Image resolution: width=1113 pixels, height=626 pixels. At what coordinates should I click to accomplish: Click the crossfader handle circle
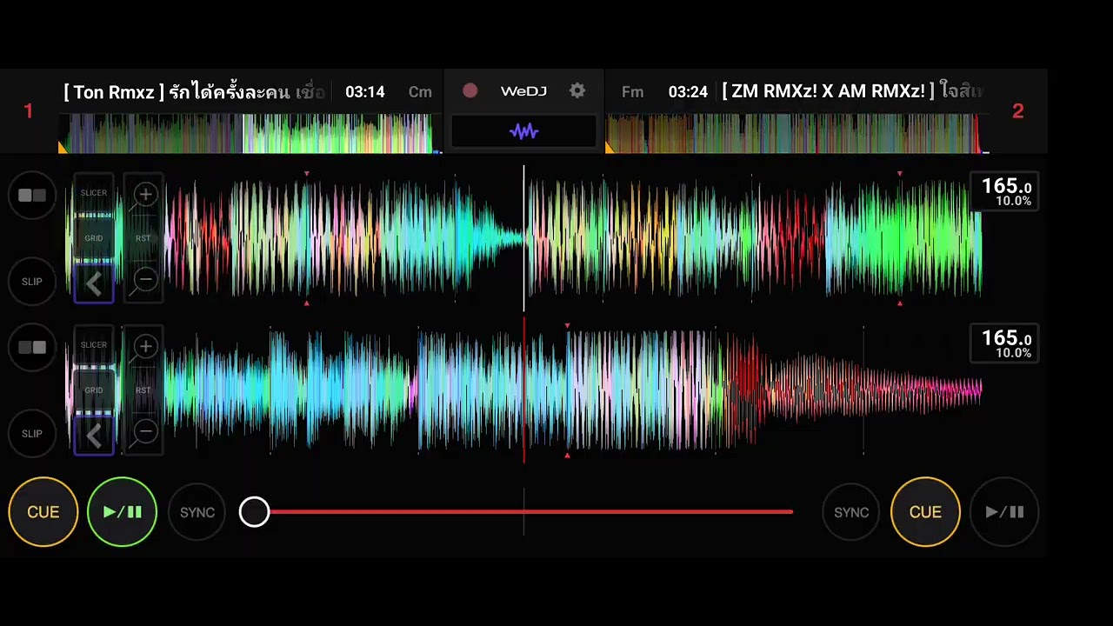(x=255, y=512)
